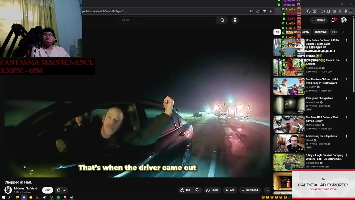The image size is (355, 200).
Task: Select the Highways filter chip
Action: [x=321, y=32]
